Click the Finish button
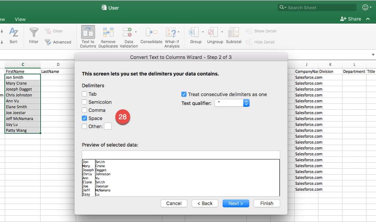Screen dimensions: 376x222 pos(267,203)
